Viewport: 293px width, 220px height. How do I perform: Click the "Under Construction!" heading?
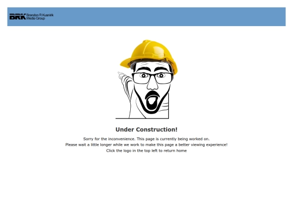[x=146, y=129]
